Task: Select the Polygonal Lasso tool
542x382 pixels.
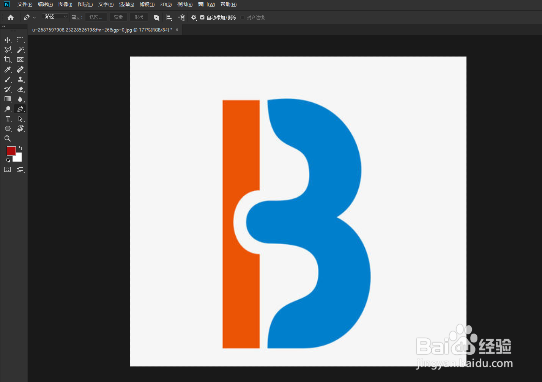Action: pyautogui.click(x=8, y=50)
